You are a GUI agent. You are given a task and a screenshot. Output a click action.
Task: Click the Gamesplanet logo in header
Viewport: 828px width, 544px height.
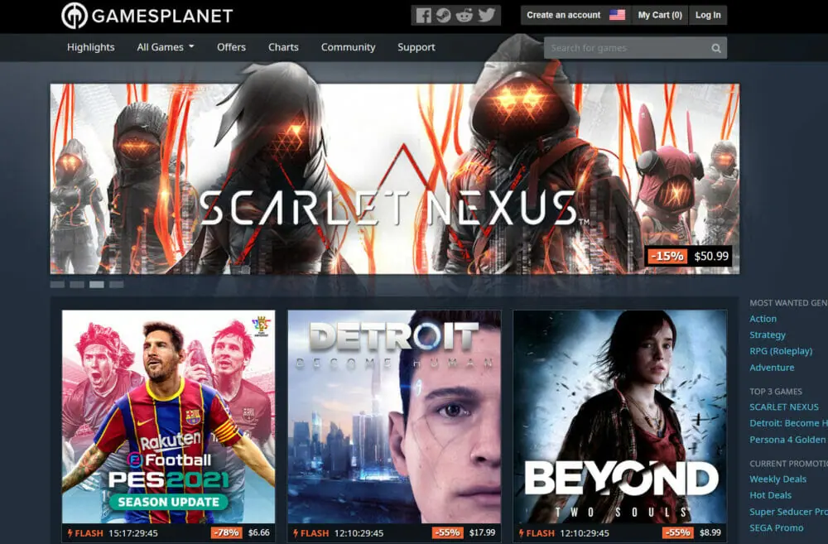click(x=147, y=15)
